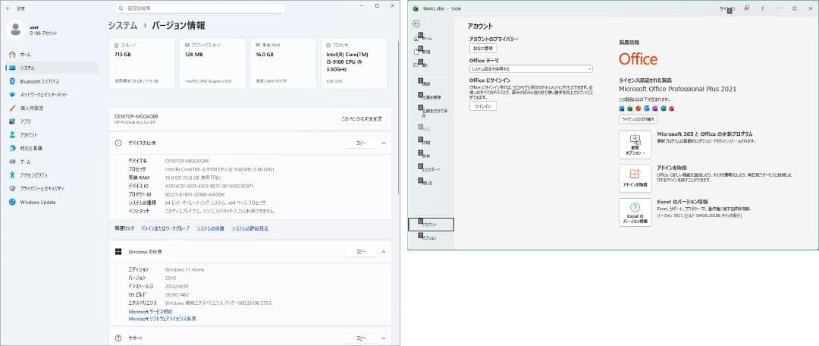This screenshot has width=819, height=346.
Task: Open ネットワークとインターネット settings
Action: click(52, 95)
